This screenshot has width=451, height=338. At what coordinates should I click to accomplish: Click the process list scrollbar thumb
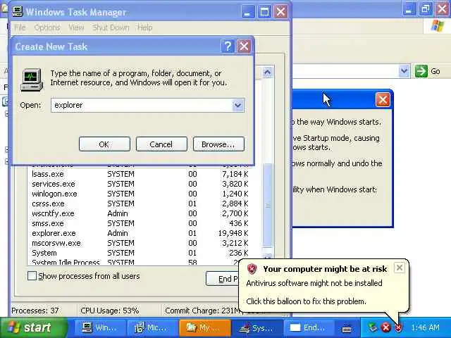tap(268, 205)
